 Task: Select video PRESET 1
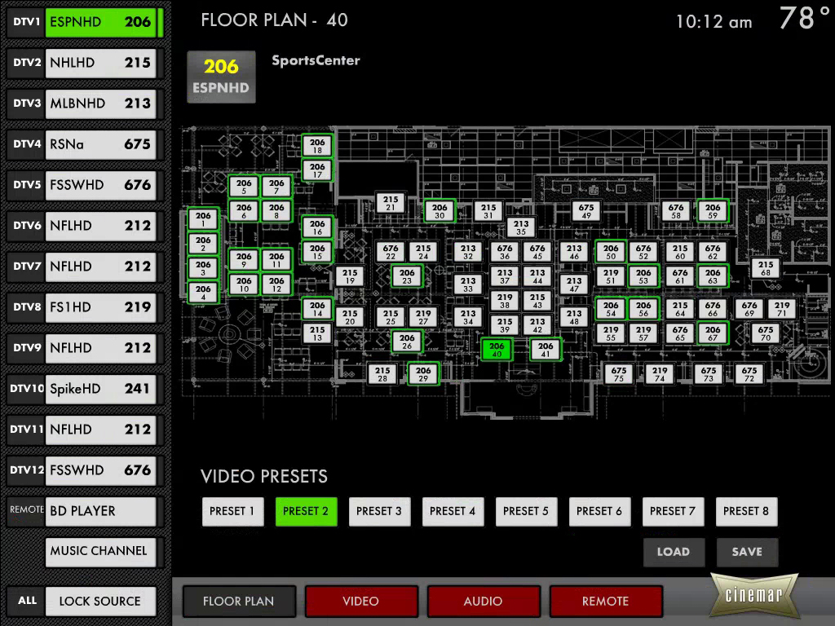[x=232, y=512]
